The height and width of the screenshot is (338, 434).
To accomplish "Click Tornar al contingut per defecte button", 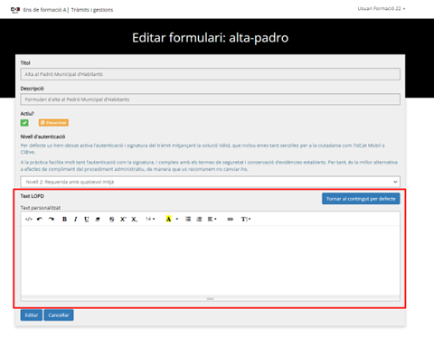I will tap(361, 199).
